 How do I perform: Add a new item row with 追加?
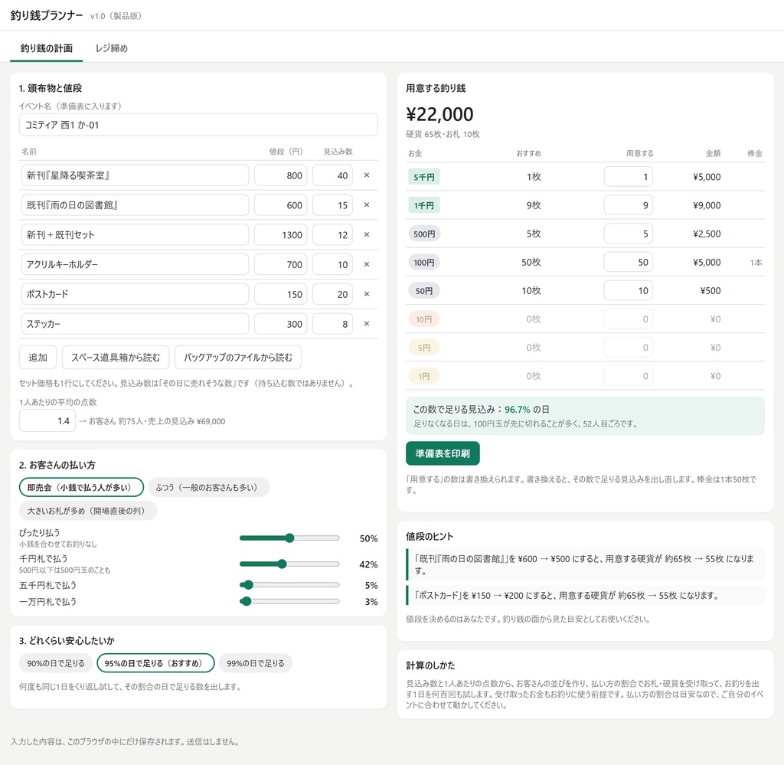click(x=38, y=358)
